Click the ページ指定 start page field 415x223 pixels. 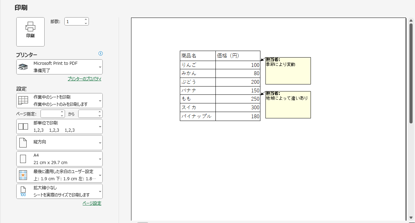coord(50,114)
